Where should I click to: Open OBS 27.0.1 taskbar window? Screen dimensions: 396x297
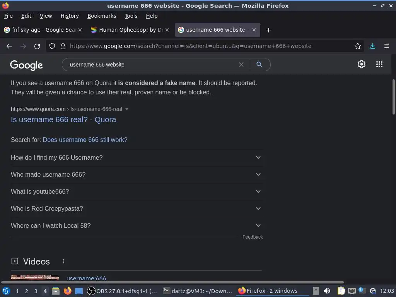pos(122,291)
